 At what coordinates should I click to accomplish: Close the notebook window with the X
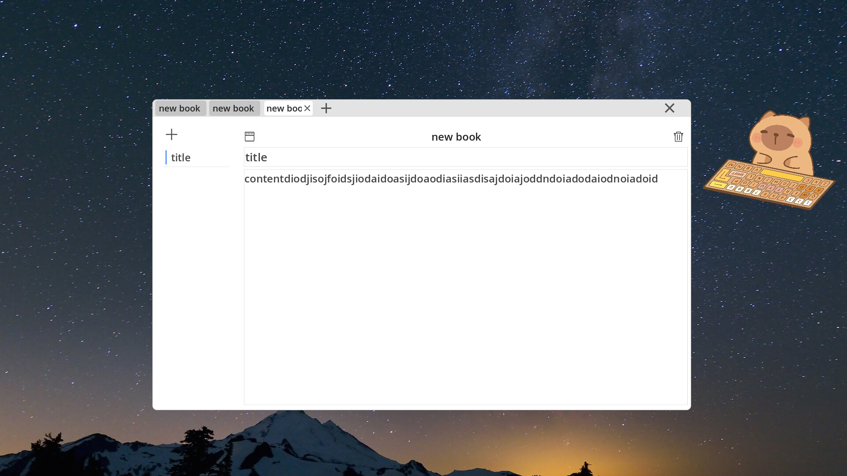pyautogui.click(x=669, y=108)
